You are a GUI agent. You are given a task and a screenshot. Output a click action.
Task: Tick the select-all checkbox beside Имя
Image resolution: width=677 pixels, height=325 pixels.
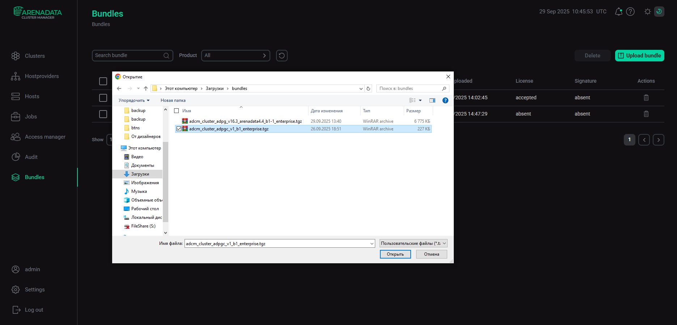177,111
